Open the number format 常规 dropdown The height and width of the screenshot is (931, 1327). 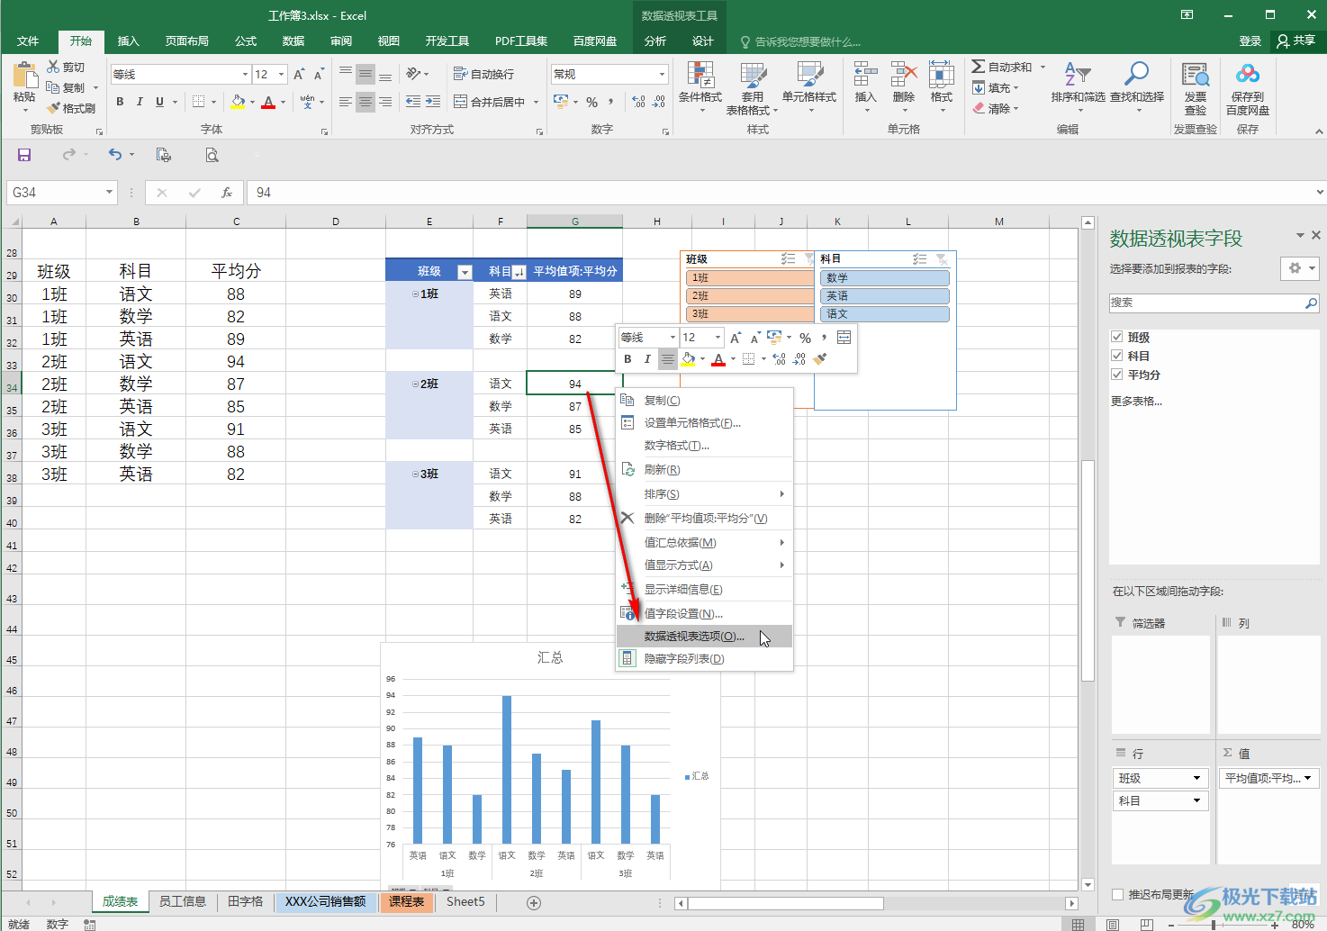tap(663, 74)
